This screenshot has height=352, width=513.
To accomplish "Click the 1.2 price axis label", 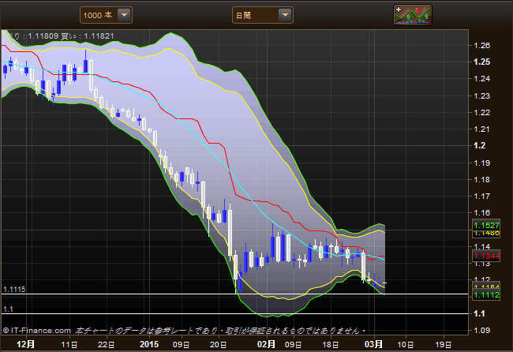I will (x=480, y=145).
